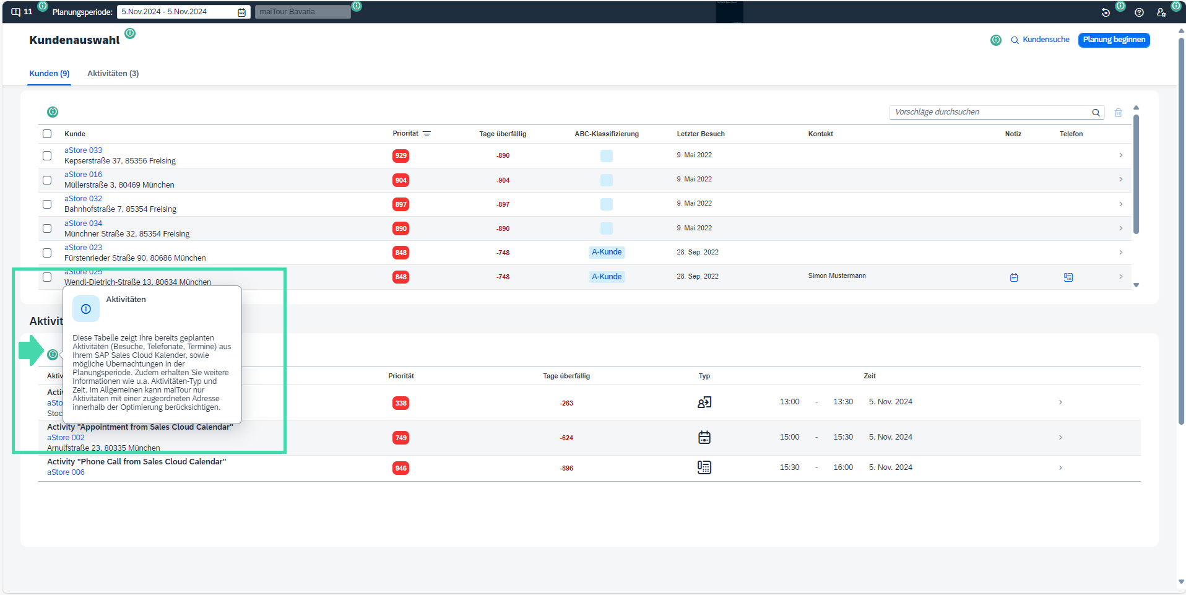Open Notiz icon for Simon Mustermann row

click(x=1014, y=277)
